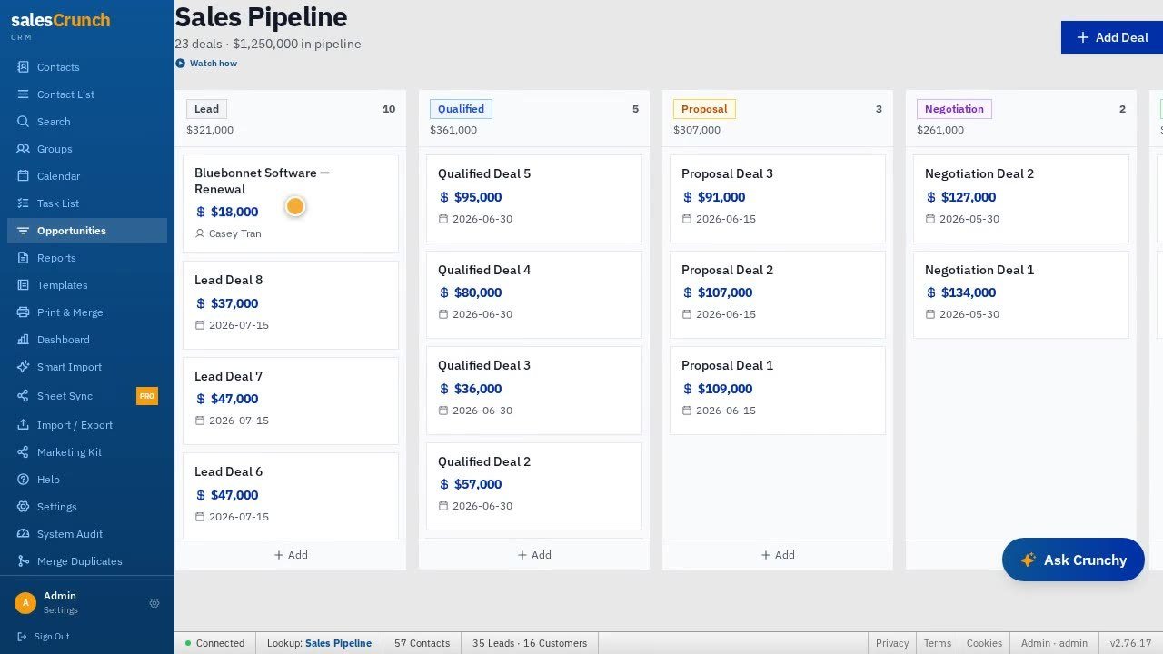Open the Sheet Sync icon
The height and width of the screenshot is (654, 1163).
pos(23,396)
